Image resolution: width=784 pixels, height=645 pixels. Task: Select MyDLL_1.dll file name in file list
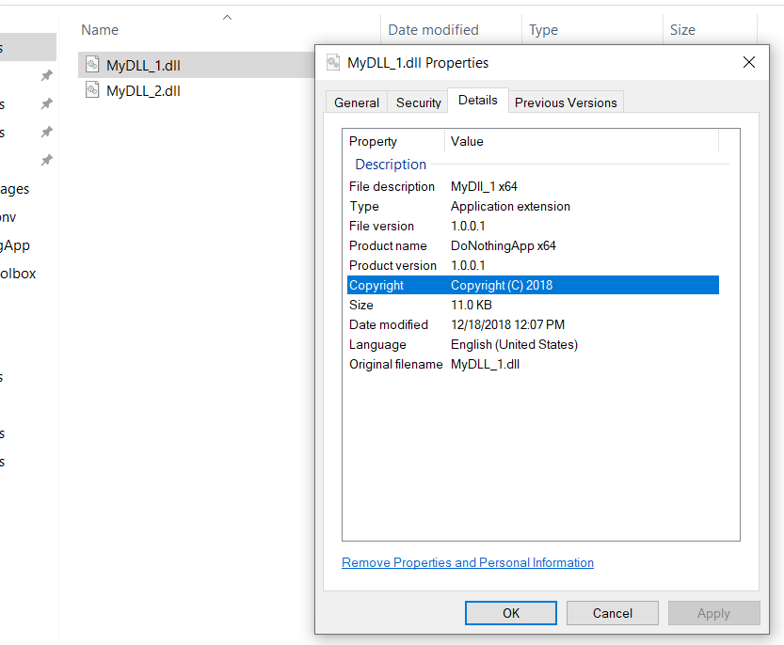click(143, 66)
